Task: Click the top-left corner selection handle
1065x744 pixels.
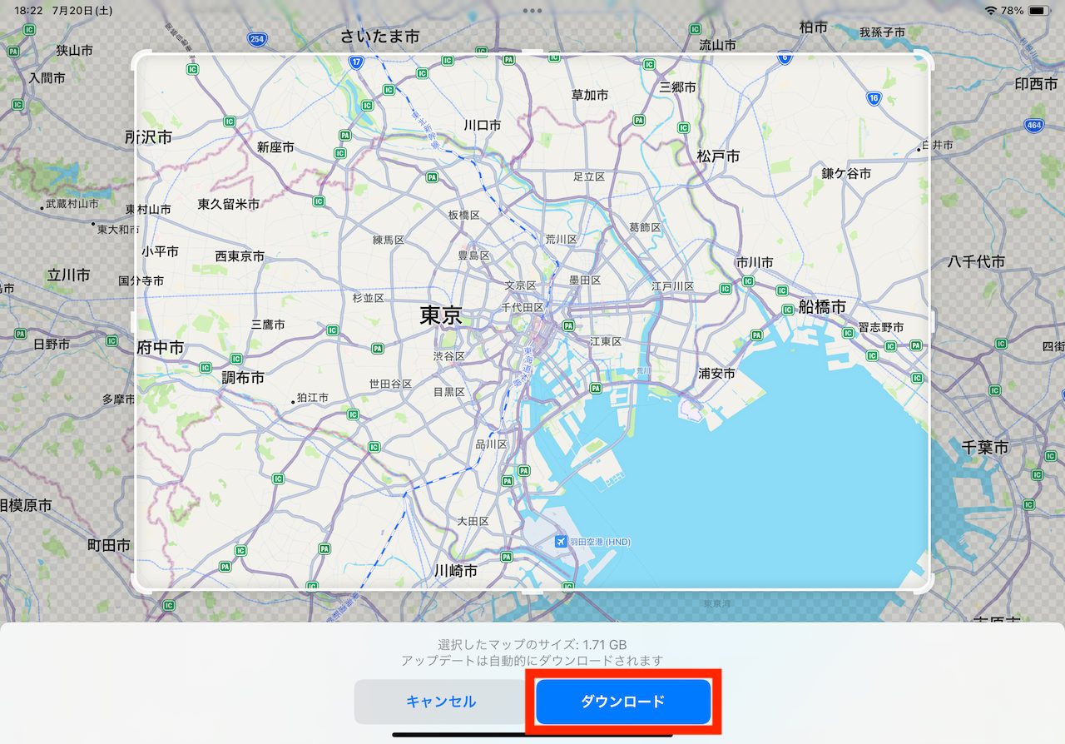Action: [141, 58]
